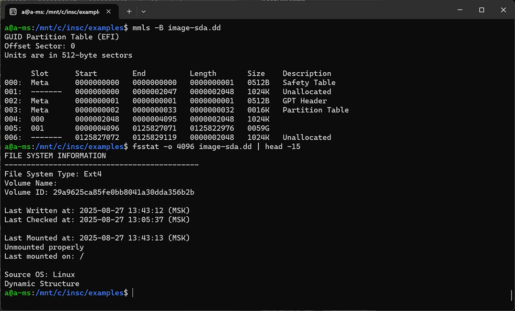Click start value 0000002048 in row 004
This screenshot has width=515, height=311.
click(x=97, y=119)
